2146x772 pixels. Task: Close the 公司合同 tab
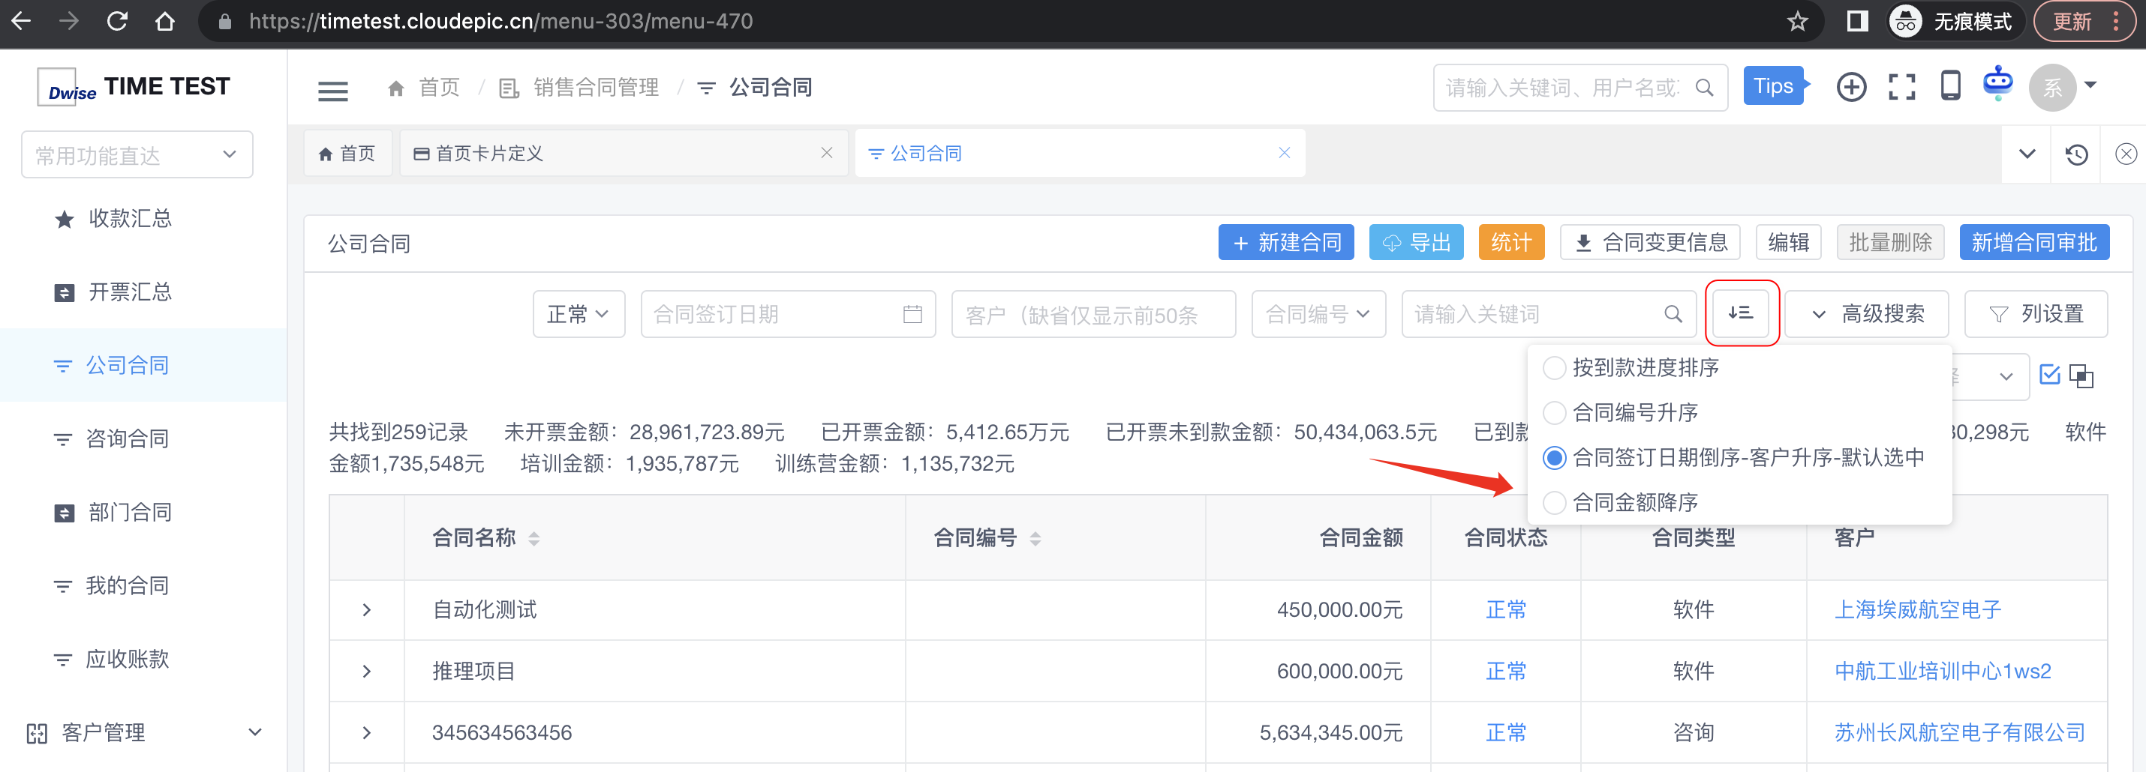click(x=1284, y=153)
